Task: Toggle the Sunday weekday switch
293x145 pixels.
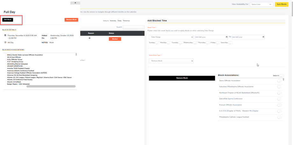Action: pyautogui.click(x=157, y=43)
